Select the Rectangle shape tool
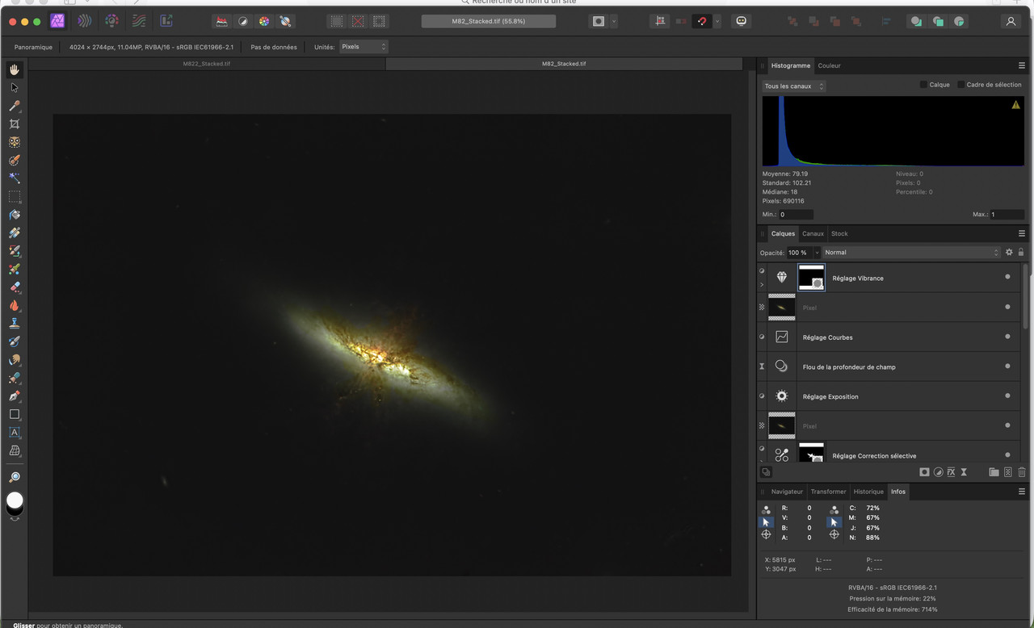The image size is (1034, 628). (x=15, y=414)
